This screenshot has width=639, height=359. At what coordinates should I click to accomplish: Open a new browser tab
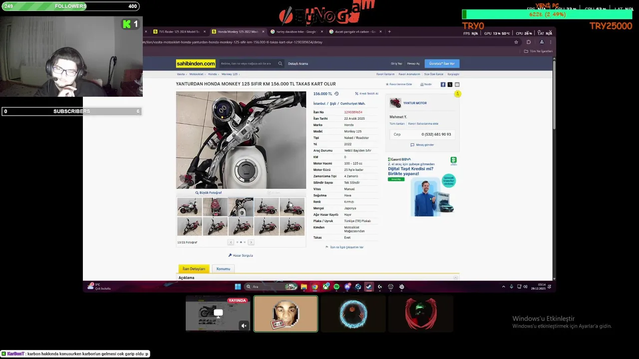click(x=389, y=31)
